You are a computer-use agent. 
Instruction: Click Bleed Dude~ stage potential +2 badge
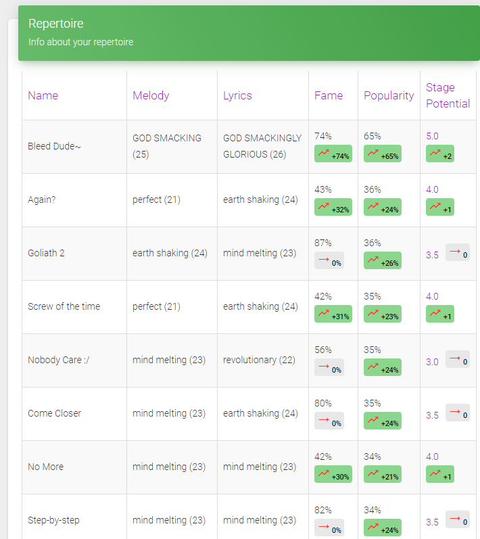[x=440, y=154]
